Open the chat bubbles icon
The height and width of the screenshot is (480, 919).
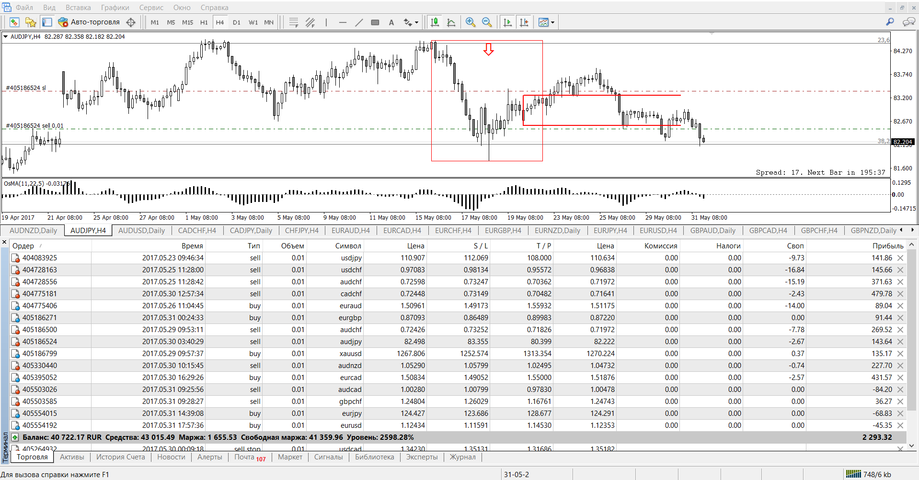[x=908, y=22]
